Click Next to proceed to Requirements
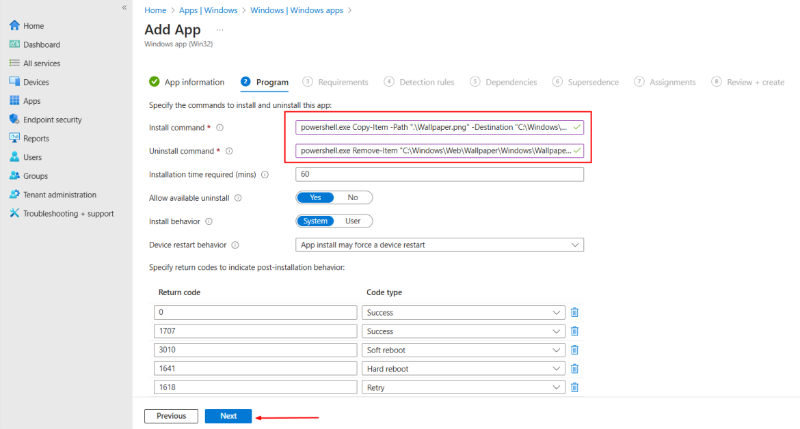Screen dimensions: 800x429 tap(228, 415)
